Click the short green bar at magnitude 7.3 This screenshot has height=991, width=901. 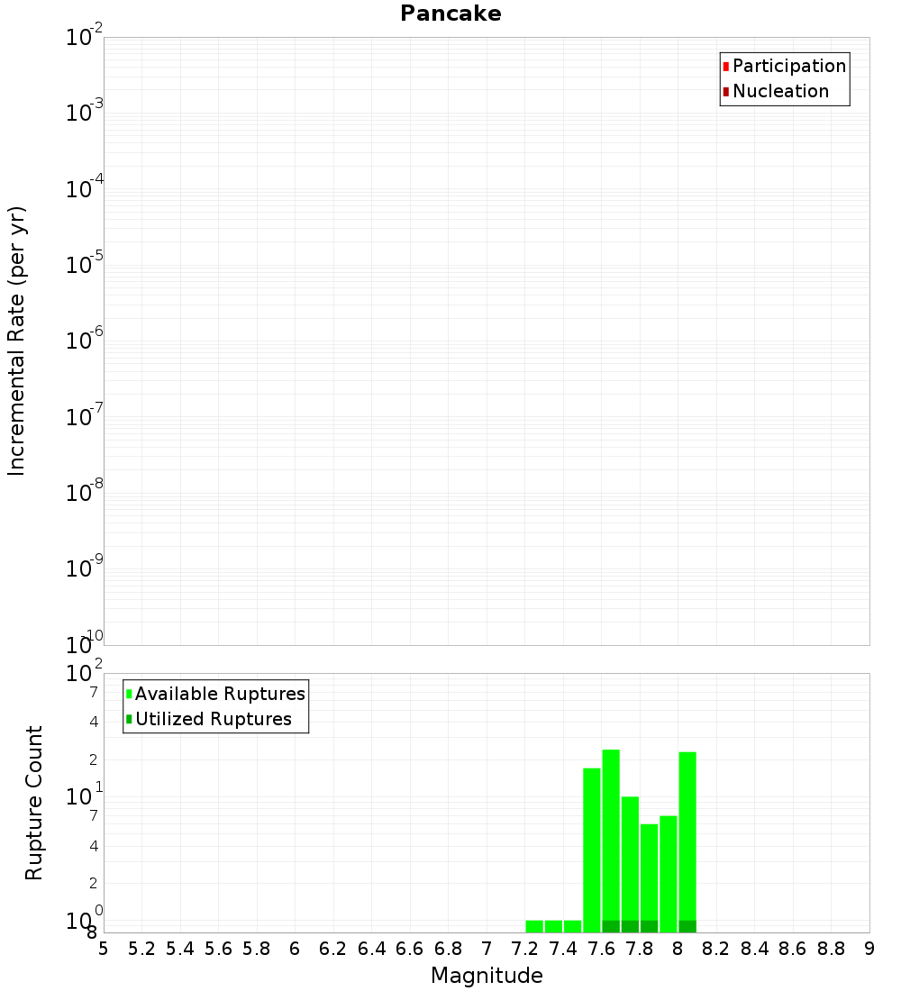click(x=553, y=926)
